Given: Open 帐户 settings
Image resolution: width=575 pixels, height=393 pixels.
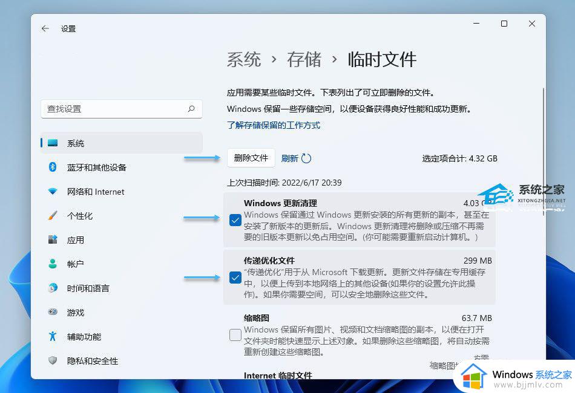Looking at the screenshot, I should pos(122,264).
